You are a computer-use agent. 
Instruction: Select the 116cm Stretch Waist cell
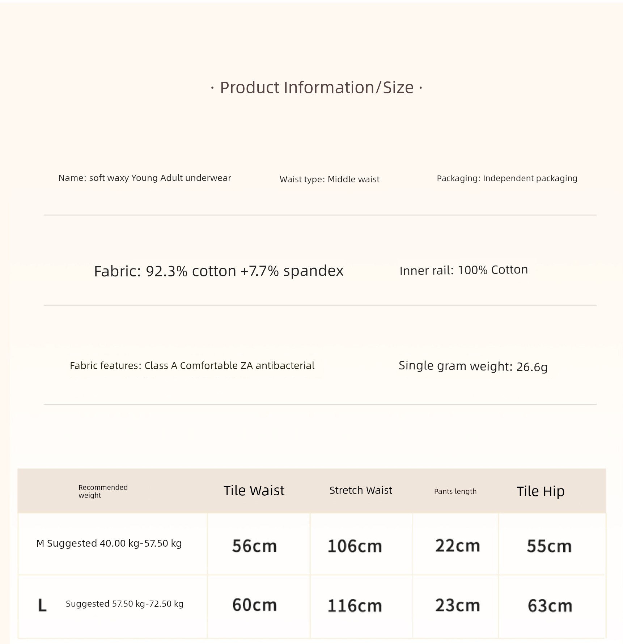(355, 606)
